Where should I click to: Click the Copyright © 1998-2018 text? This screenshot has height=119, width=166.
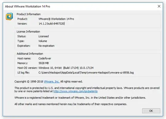(x=29, y=81)
